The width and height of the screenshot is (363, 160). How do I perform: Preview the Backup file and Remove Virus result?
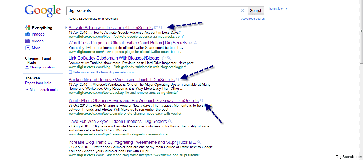tap(177, 80)
